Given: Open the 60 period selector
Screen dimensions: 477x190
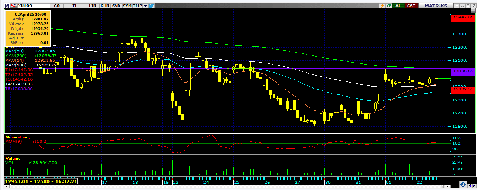Looking at the screenshot, I should pos(57,6).
